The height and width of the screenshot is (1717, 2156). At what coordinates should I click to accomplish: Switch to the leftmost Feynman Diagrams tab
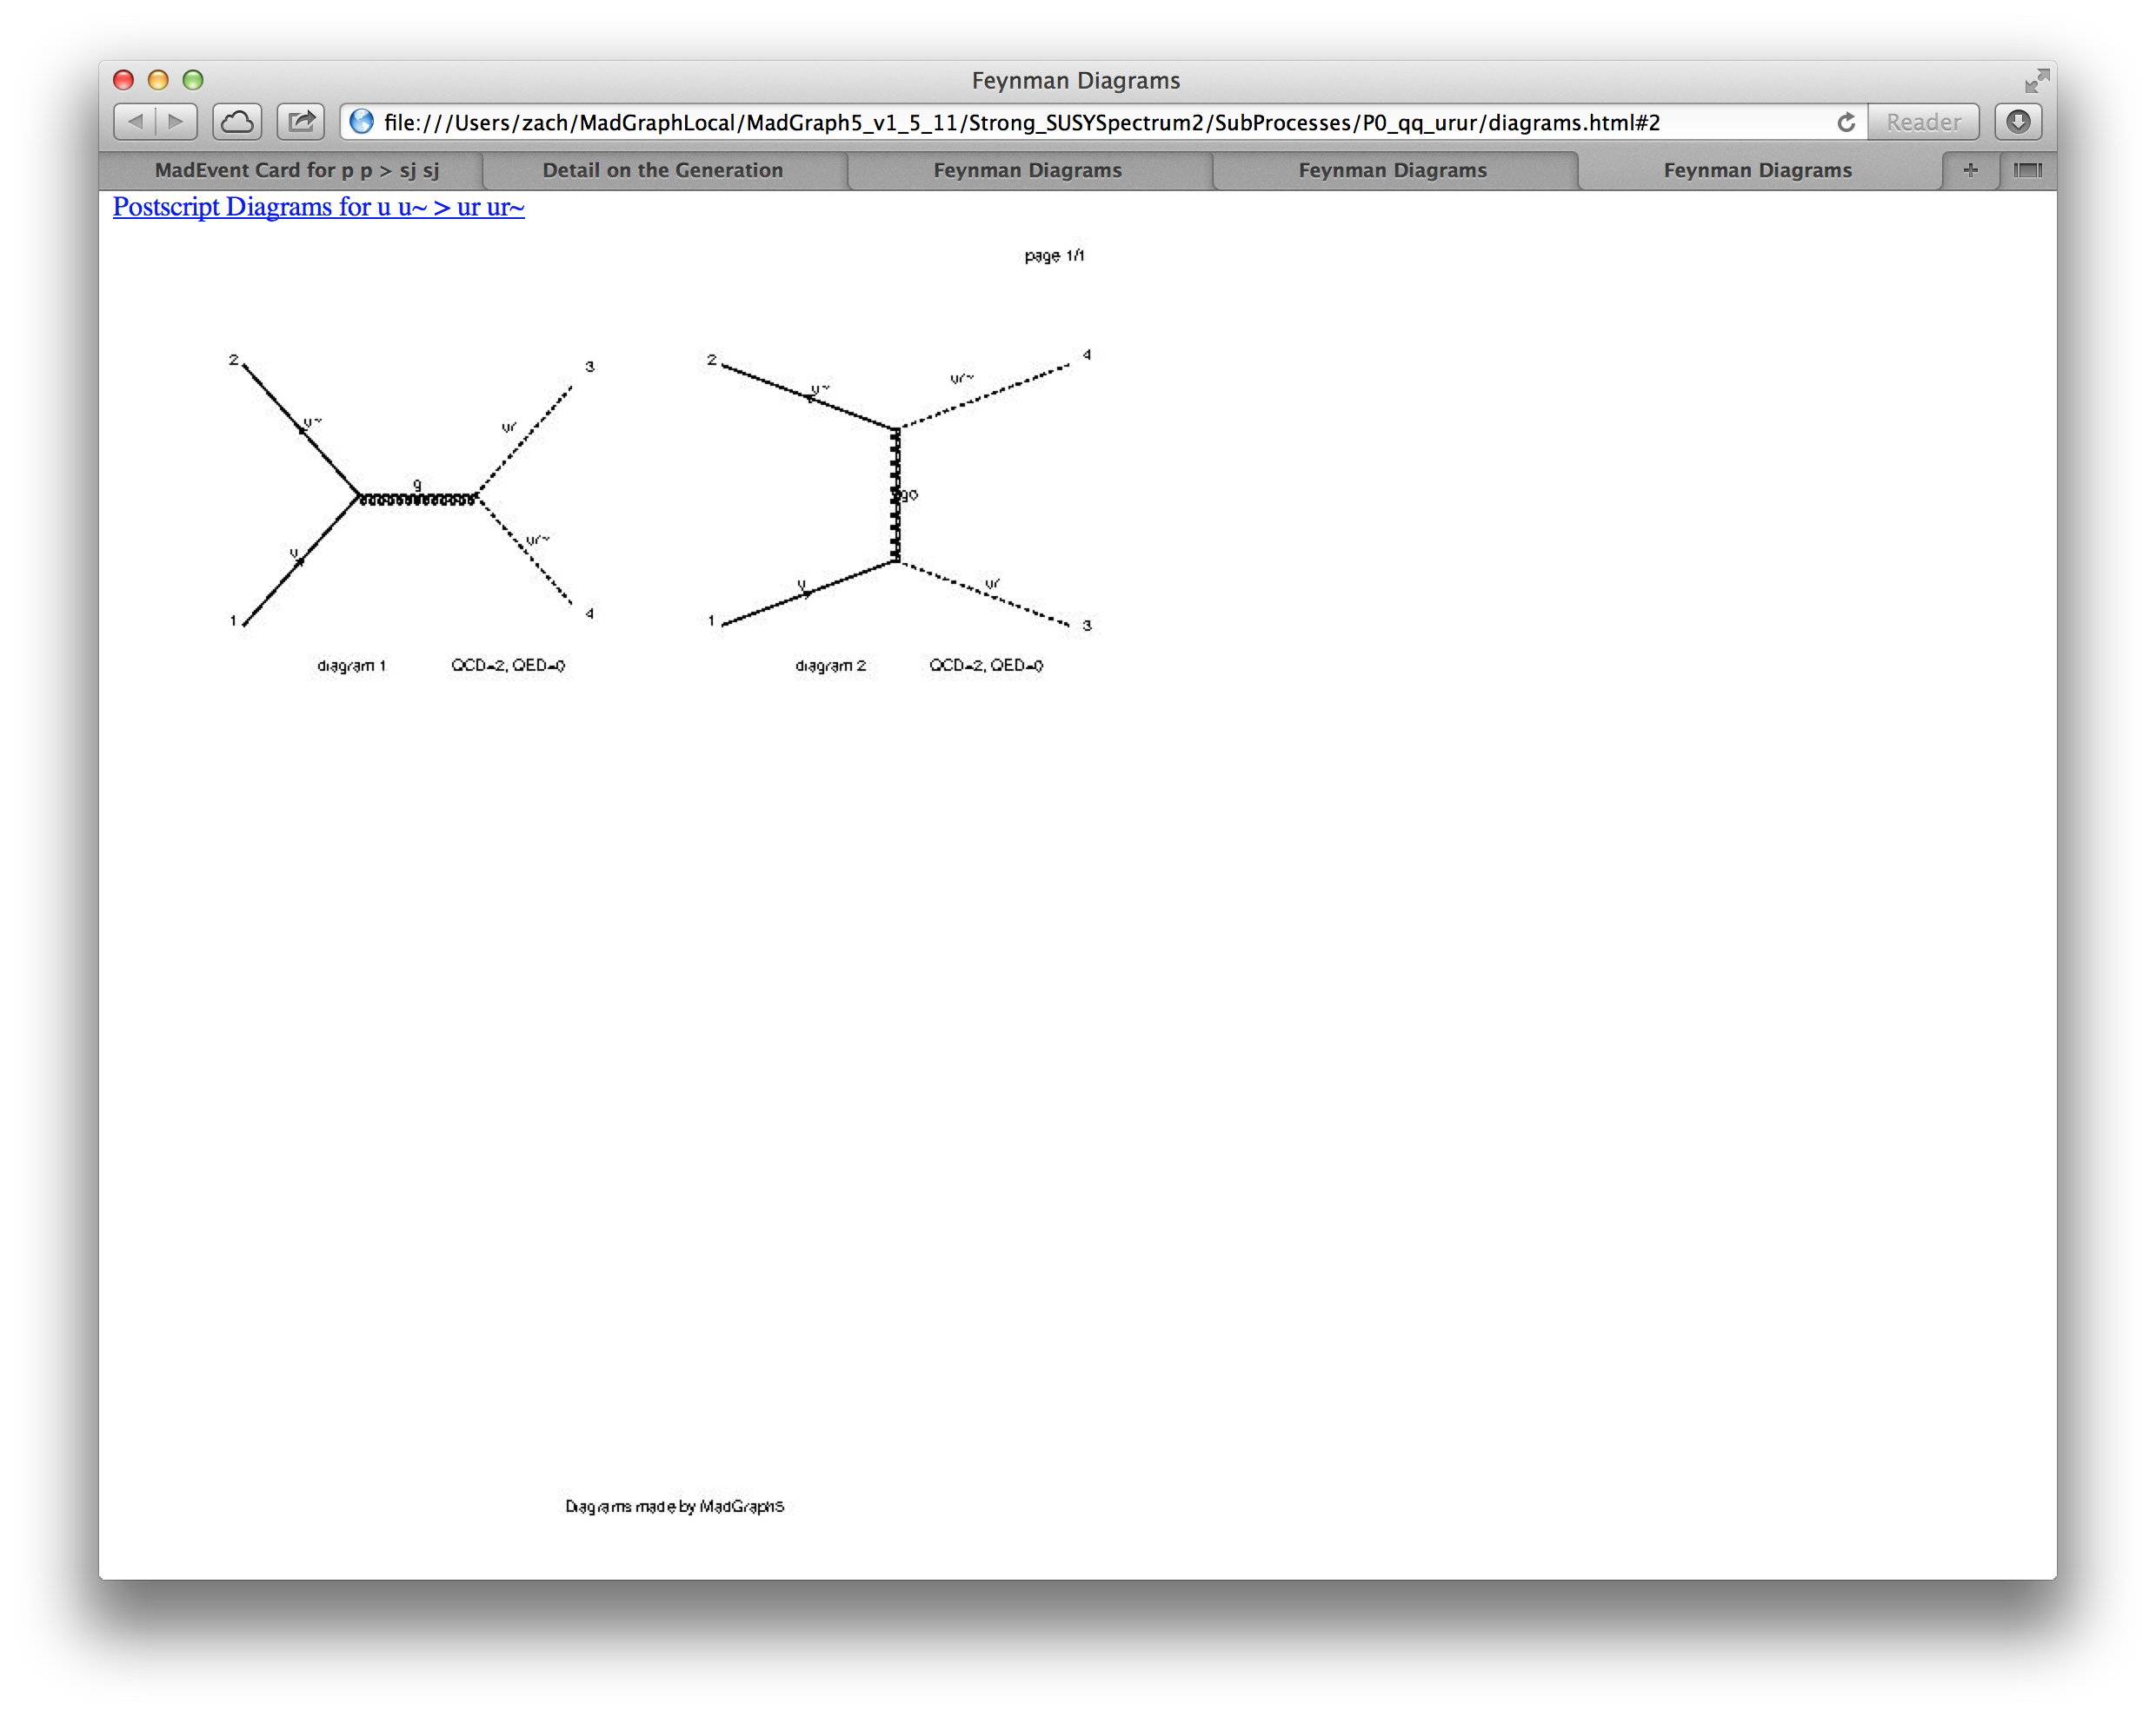[x=1027, y=170]
